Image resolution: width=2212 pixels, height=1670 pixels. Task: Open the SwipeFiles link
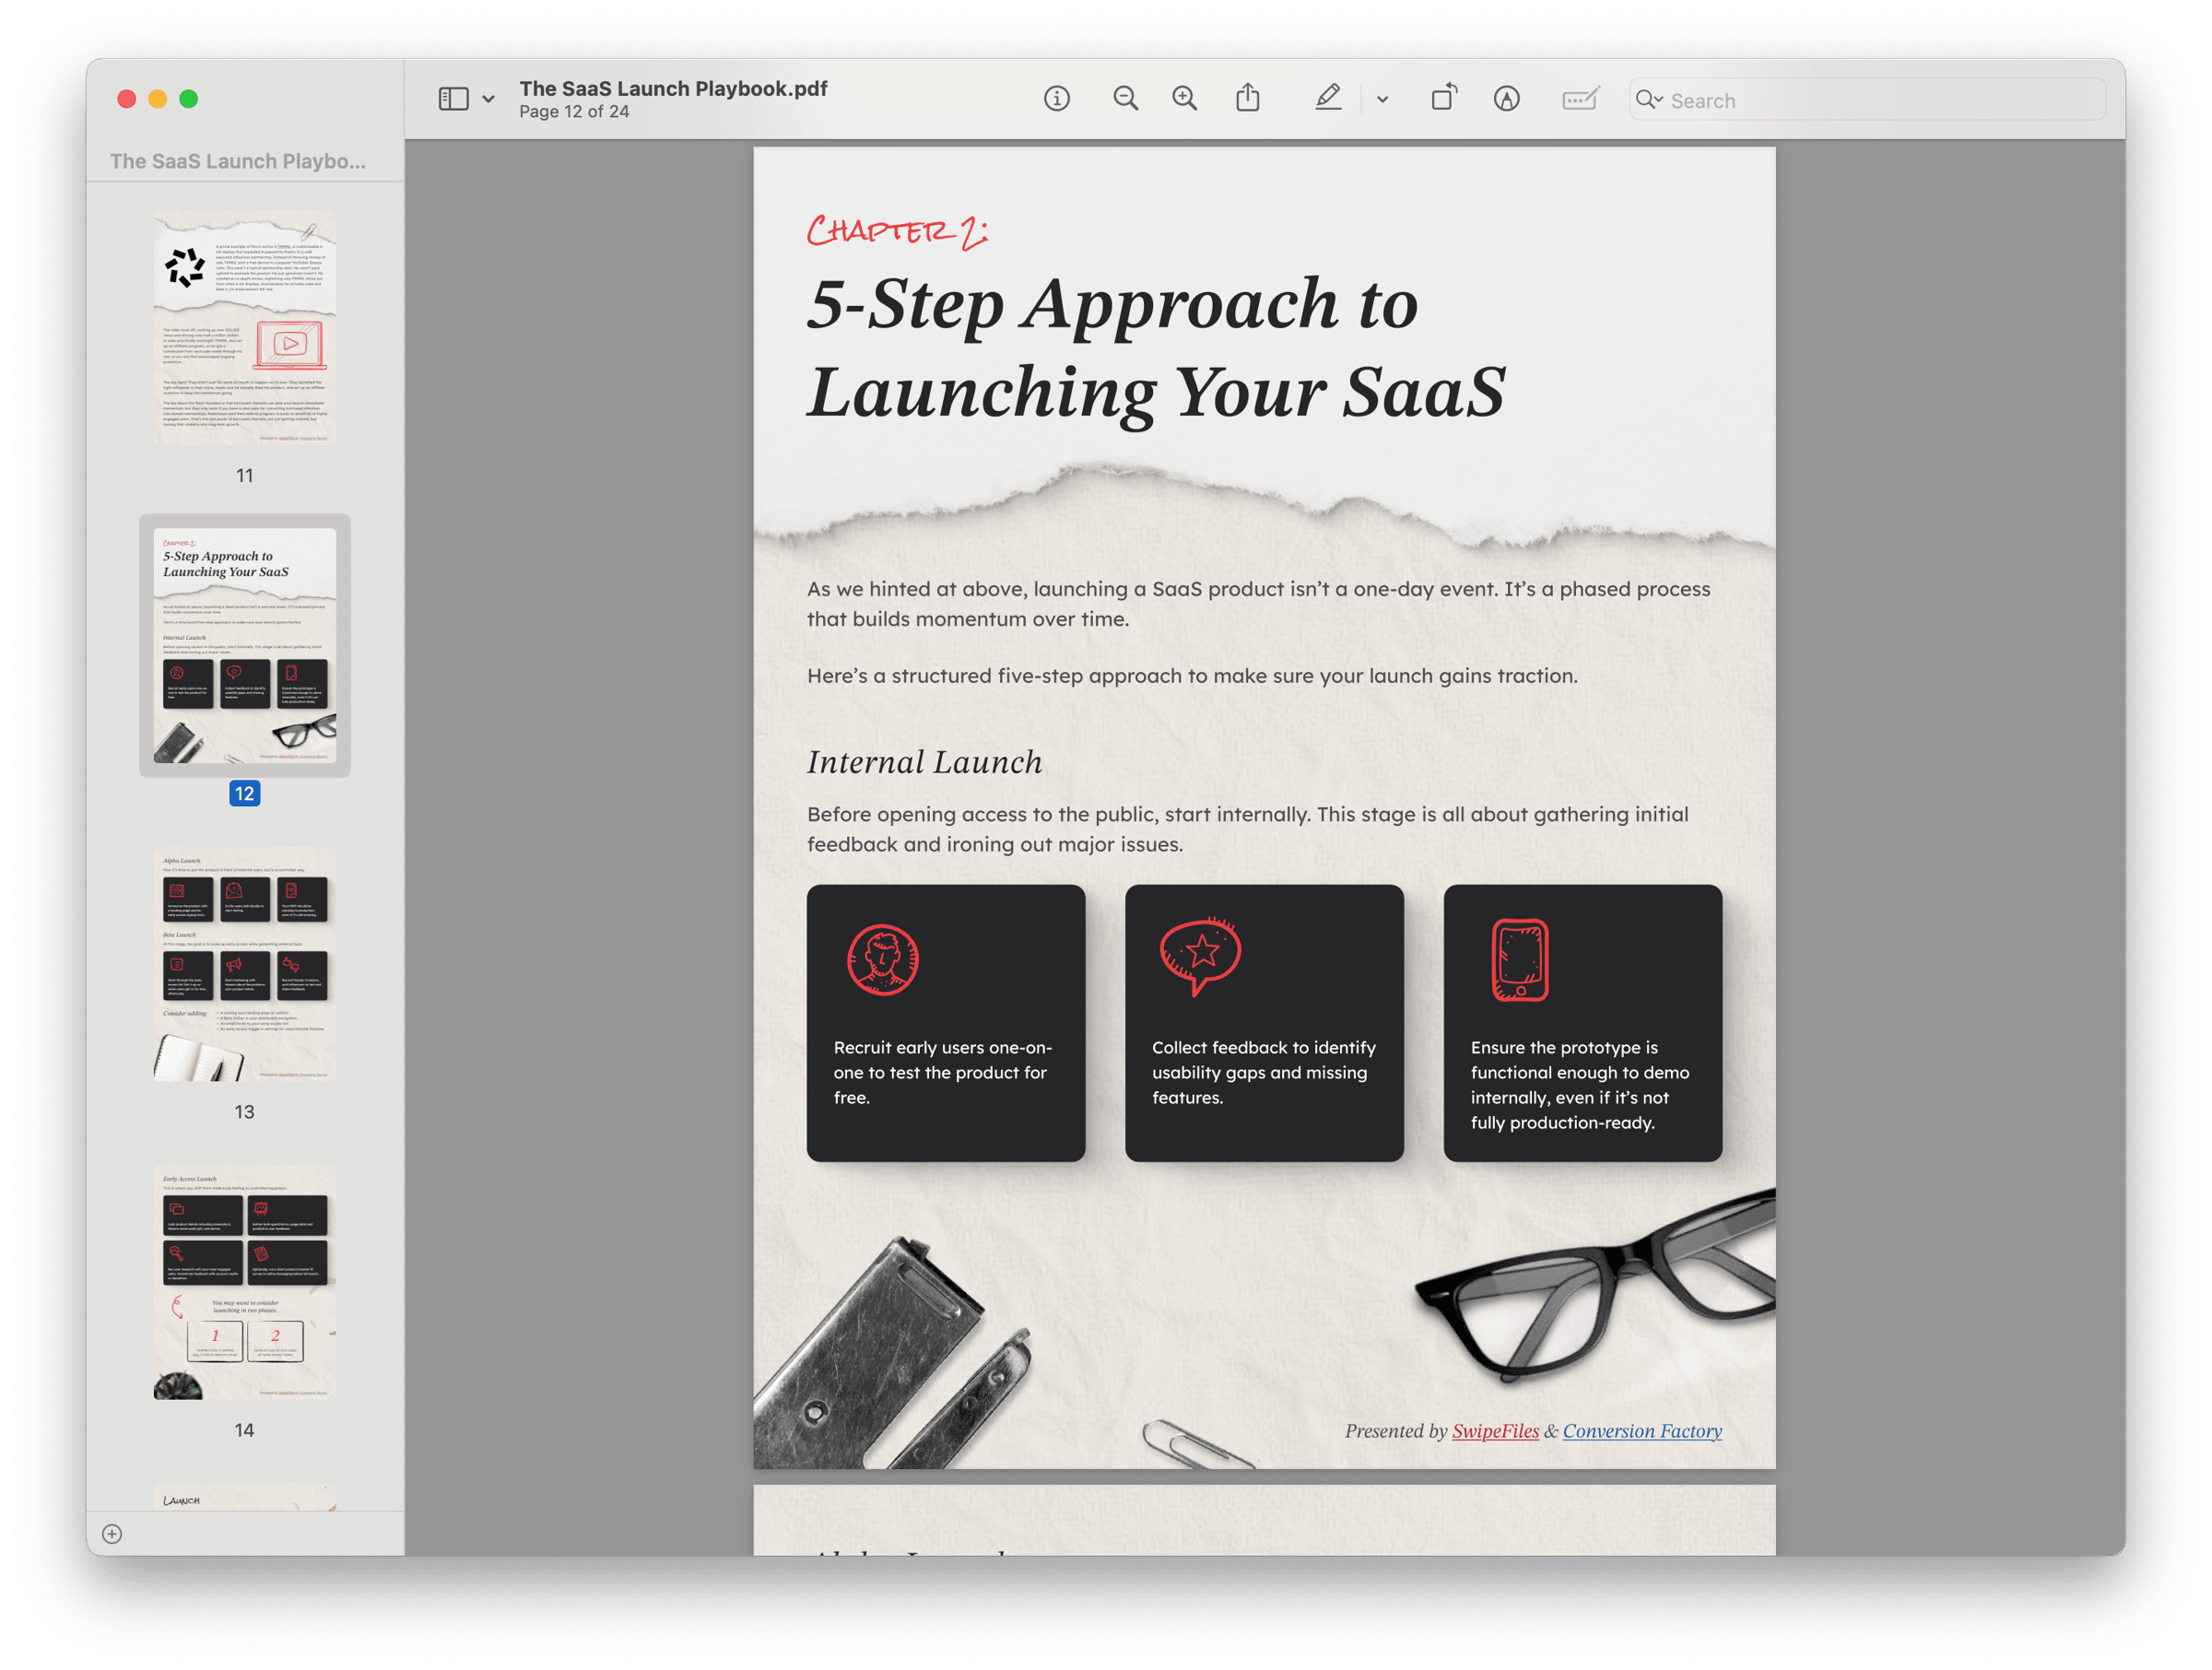(x=1495, y=1431)
